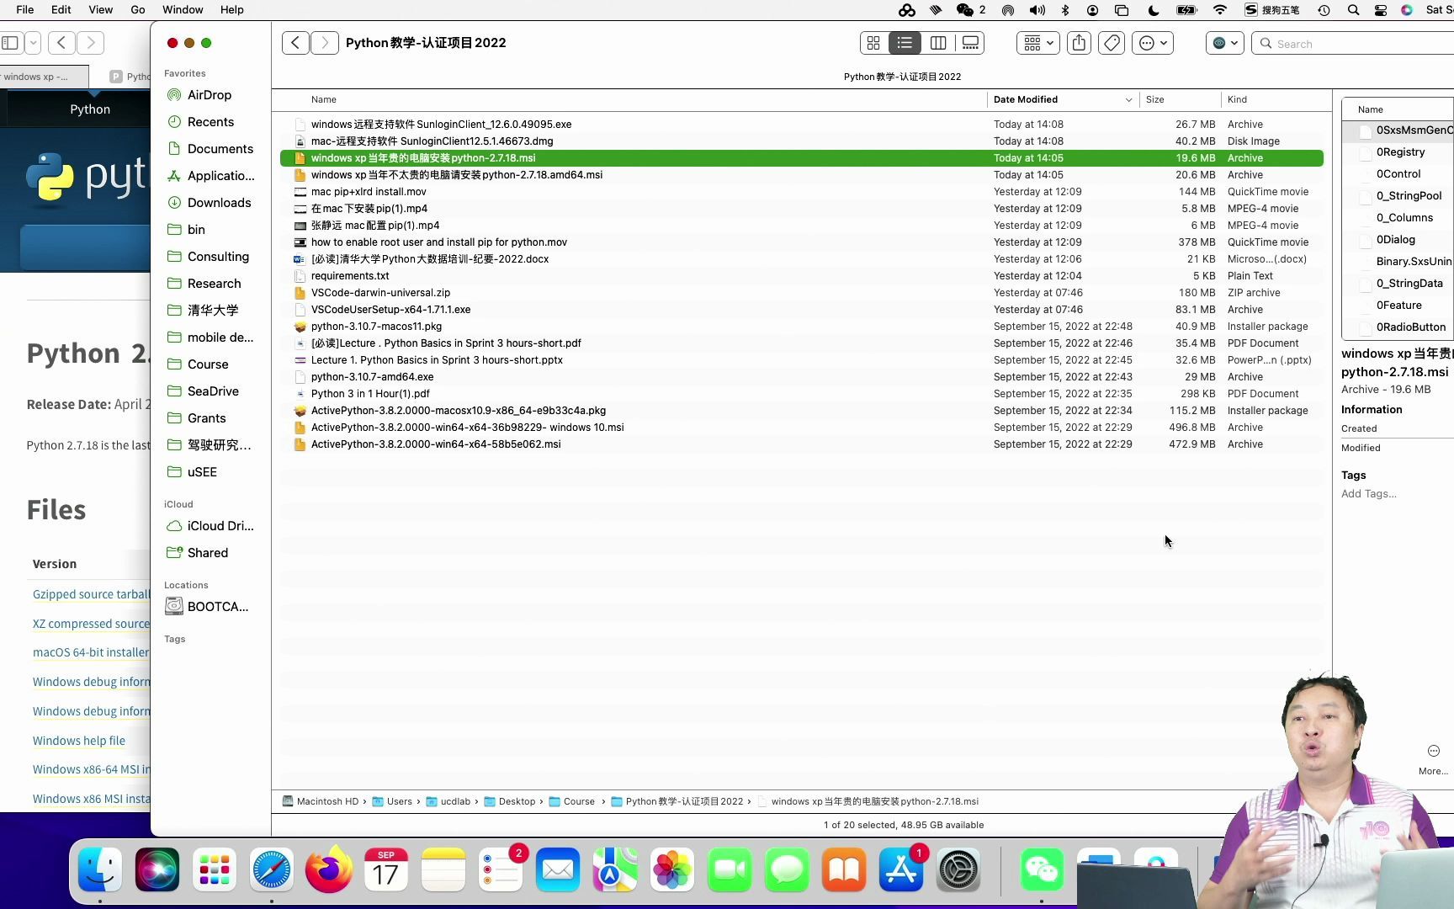This screenshot has width=1454, height=909.
Task: Click the volume icon in menu bar
Action: click(1037, 10)
